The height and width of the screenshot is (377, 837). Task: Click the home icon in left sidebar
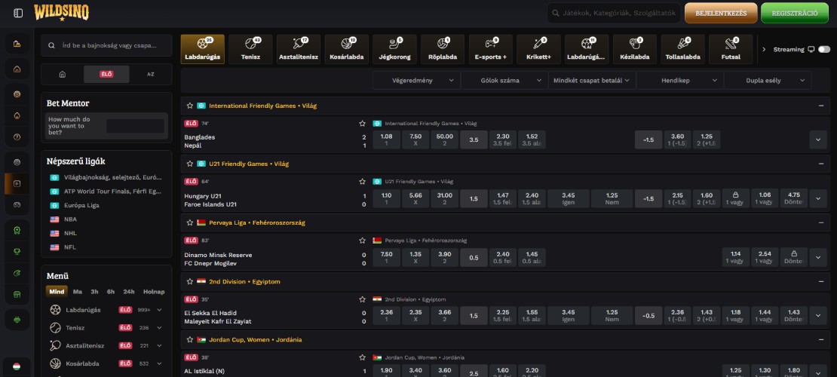click(x=17, y=69)
